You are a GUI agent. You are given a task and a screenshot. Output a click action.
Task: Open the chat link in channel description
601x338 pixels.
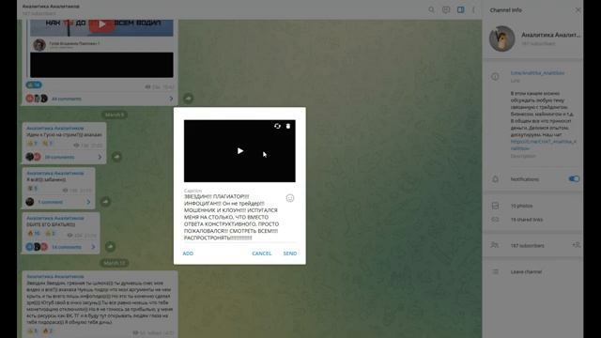click(543, 145)
